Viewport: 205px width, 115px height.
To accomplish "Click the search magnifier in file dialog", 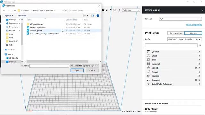I will (97, 11).
